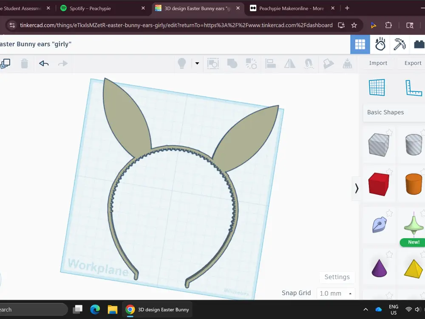
Task: Click the Import button
Action: point(378,63)
